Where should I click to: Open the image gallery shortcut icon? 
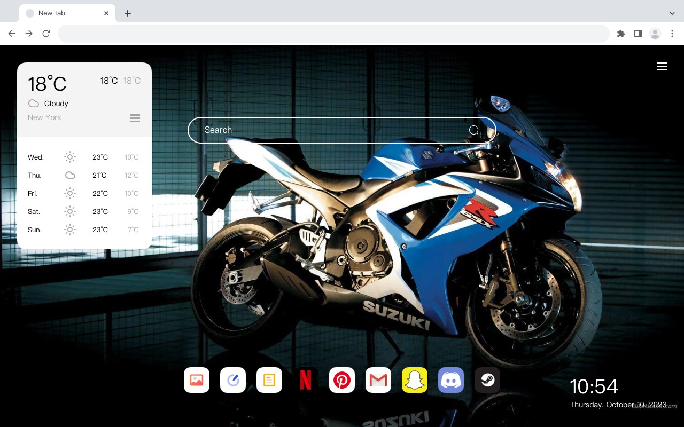[197, 380]
